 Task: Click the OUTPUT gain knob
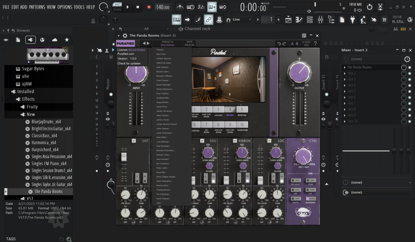coord(299,73)
